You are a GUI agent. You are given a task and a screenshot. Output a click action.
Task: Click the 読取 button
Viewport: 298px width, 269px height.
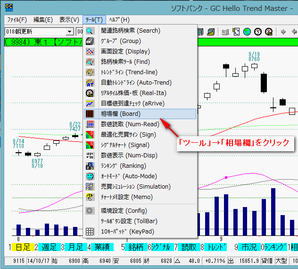click(189, 247)
